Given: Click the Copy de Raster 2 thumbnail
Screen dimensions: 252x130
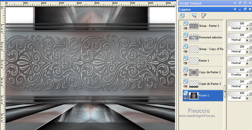Looking at the screenshot, I should tap(194, 72).
